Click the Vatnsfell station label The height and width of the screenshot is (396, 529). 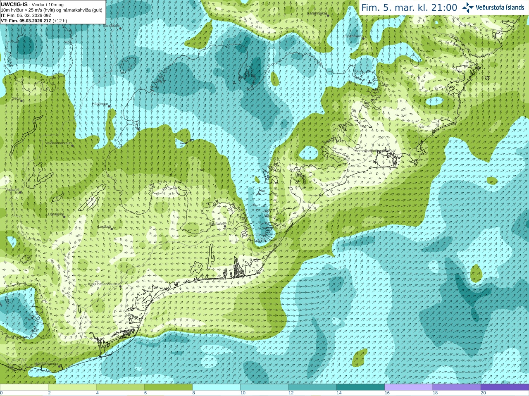12,190
